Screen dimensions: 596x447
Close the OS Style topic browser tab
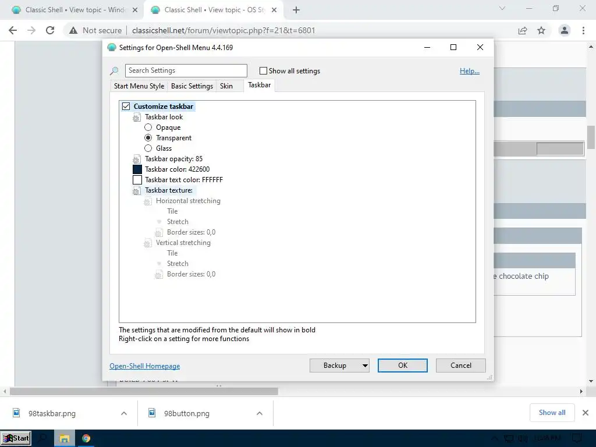point(274,10)
